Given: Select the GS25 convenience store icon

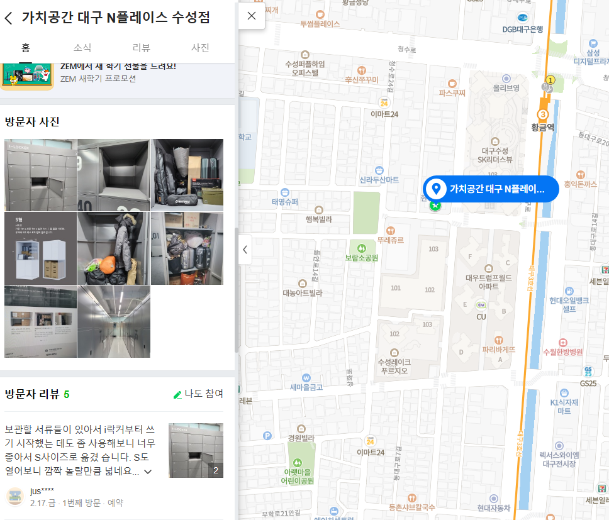Looking at the screenshot, I should pos(588,372).
